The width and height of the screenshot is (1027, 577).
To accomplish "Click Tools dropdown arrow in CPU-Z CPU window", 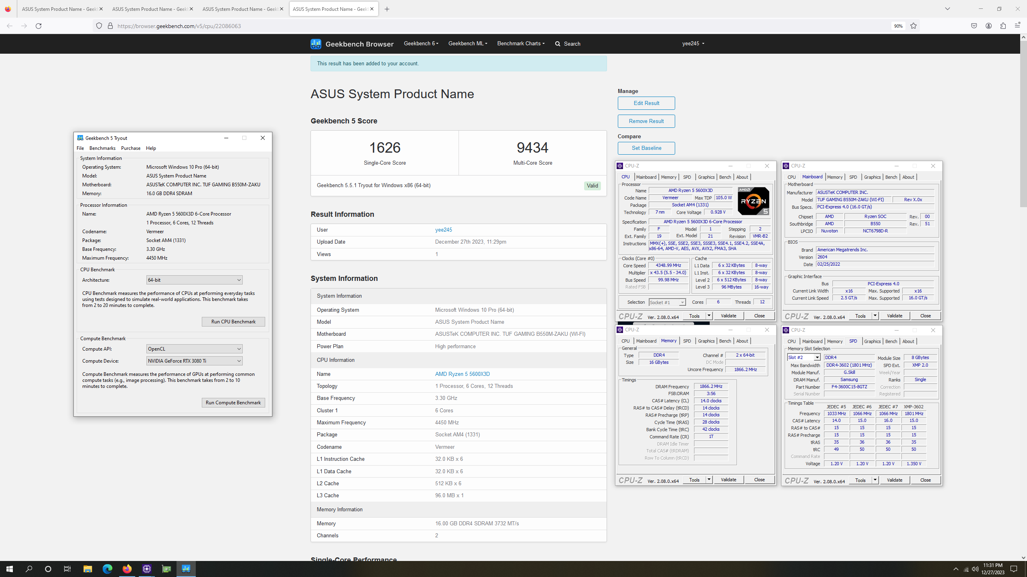I will [x=709, y=316].
